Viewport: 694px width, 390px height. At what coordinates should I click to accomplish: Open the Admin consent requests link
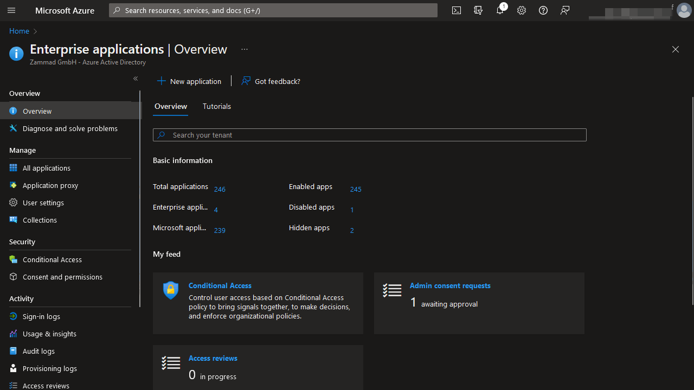[450, 285]
